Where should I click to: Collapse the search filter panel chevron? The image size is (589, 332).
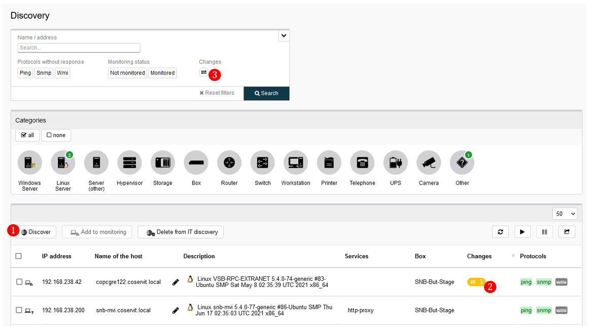[x=284, y=35]
